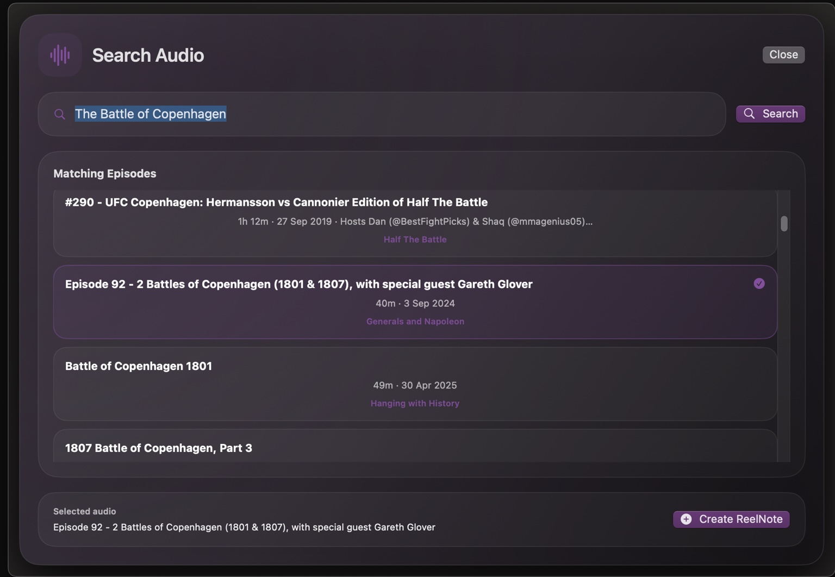Click the 49m · 30 Apr 2025 details

tap(415, 385)
